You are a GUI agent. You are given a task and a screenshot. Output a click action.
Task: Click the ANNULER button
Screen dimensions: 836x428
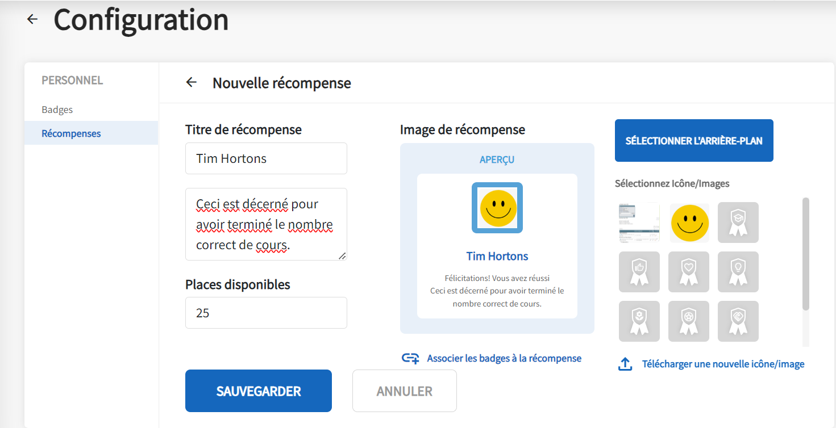(x=404, y=391)
